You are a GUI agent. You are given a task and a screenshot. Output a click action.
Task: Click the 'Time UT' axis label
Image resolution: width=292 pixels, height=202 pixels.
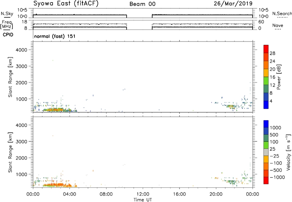[x=143, y=200]
